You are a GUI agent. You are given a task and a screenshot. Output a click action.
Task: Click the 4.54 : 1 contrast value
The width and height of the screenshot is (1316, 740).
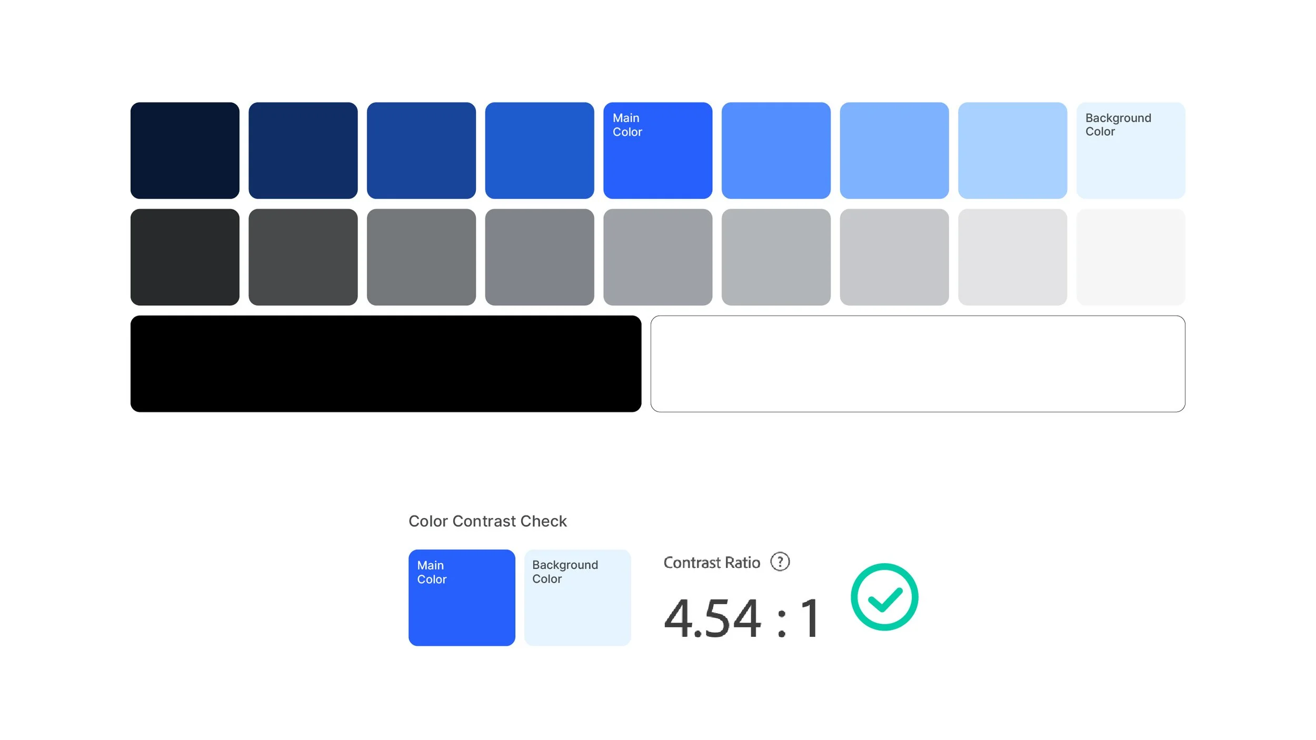coord(741,618)
